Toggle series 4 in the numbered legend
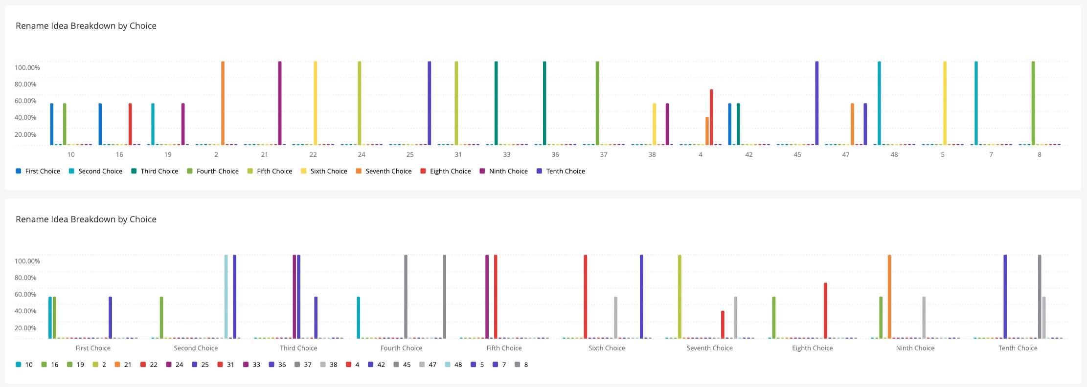The image size is (1087, 387). (353, 365)
